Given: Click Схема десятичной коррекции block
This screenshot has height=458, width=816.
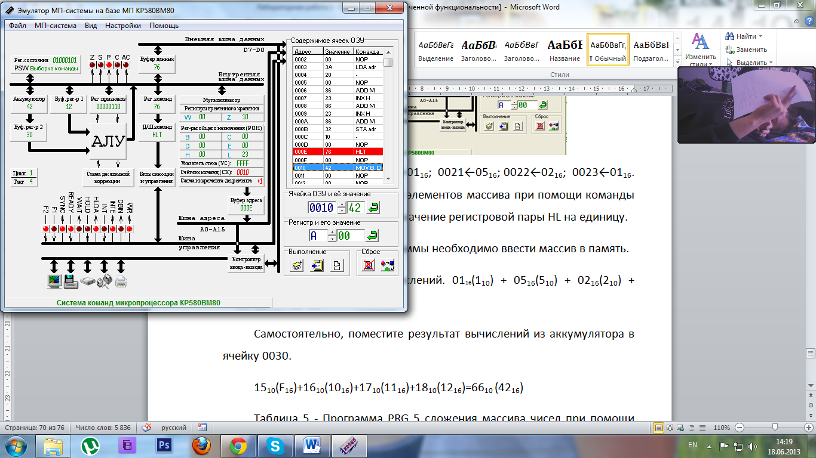Looking at the screenshot, I should click(108, 178).
